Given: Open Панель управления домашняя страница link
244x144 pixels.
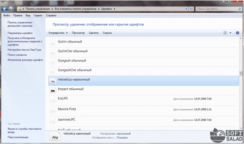Looking at the screenshot, I should tap(20, 24).
